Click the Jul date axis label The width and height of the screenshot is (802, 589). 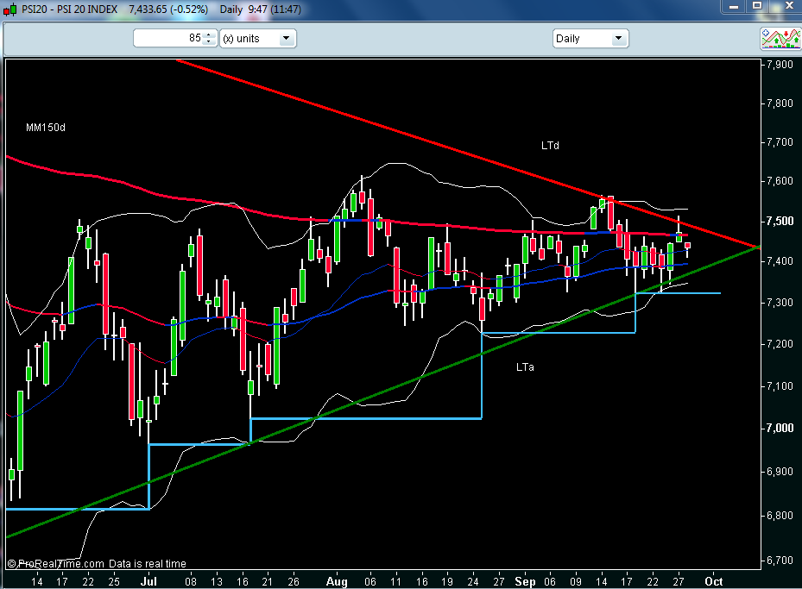tap(148, 581)
